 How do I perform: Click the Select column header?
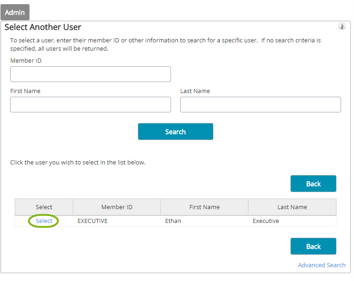[x=44, y=207]
